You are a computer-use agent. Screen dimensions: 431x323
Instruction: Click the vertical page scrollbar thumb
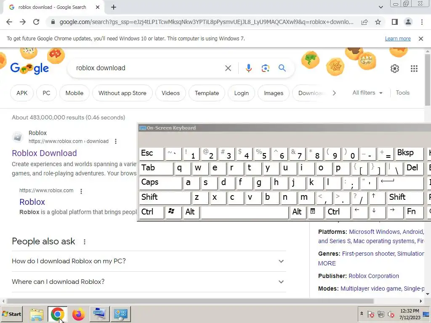(x=428, y=79)
